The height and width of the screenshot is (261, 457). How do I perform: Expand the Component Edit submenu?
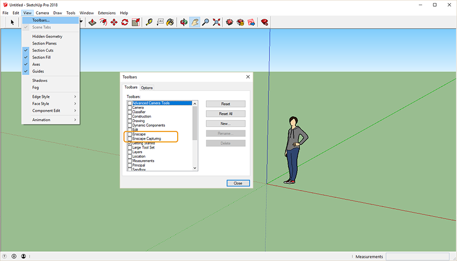[51, 111]
